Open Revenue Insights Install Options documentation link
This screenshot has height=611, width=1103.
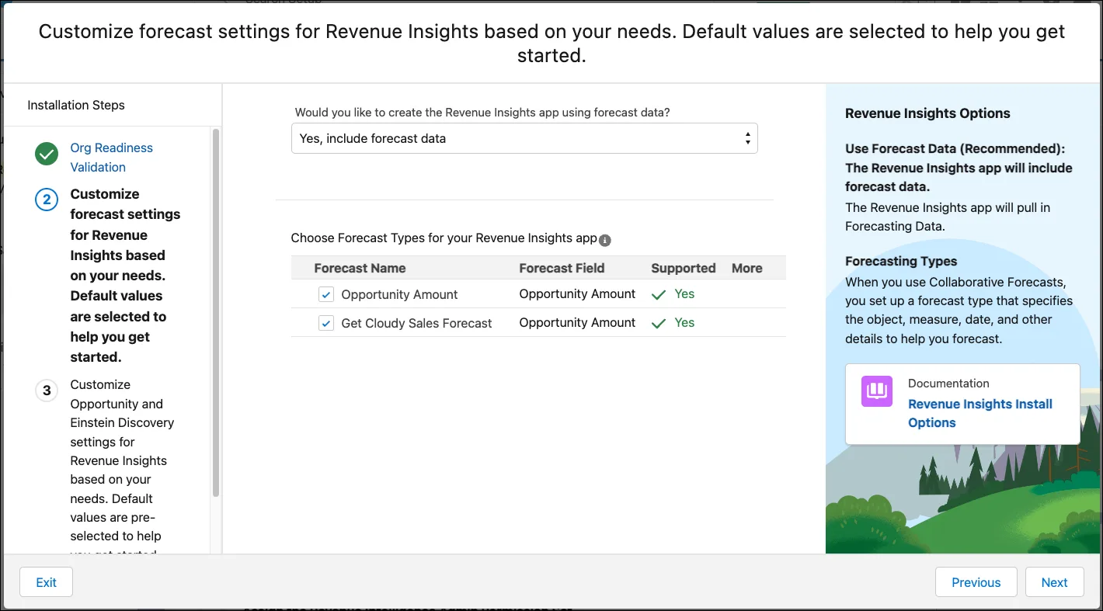tap(979, 413)
